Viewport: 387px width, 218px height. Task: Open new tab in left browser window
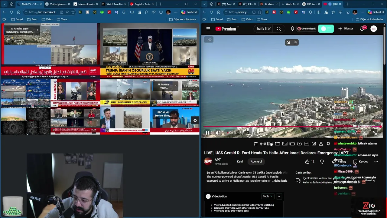point(161,4)
